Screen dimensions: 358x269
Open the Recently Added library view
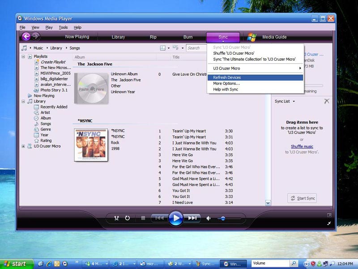(x=54, y=107)
